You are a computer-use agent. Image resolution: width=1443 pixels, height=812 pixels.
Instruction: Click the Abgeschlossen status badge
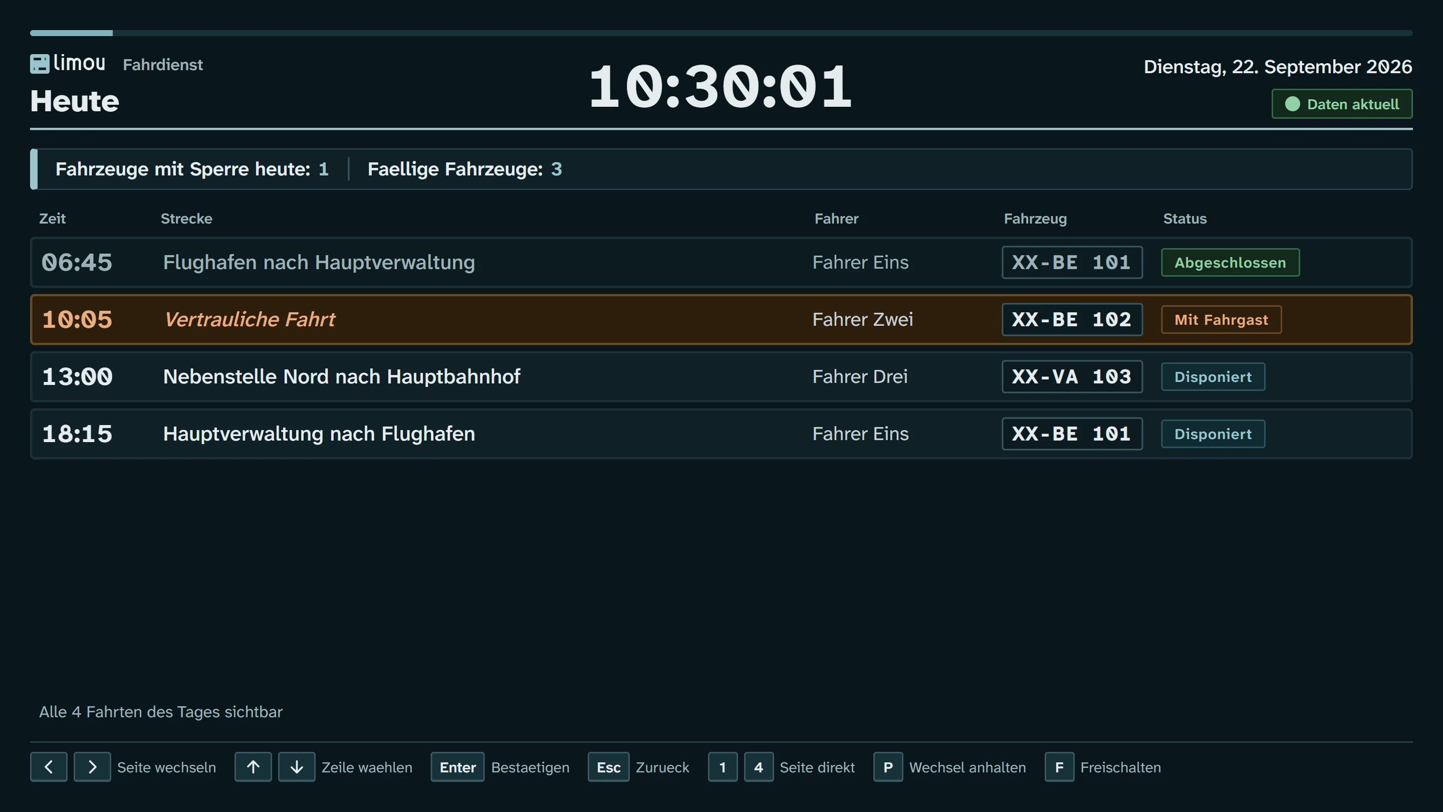[x=1230, y=262]
